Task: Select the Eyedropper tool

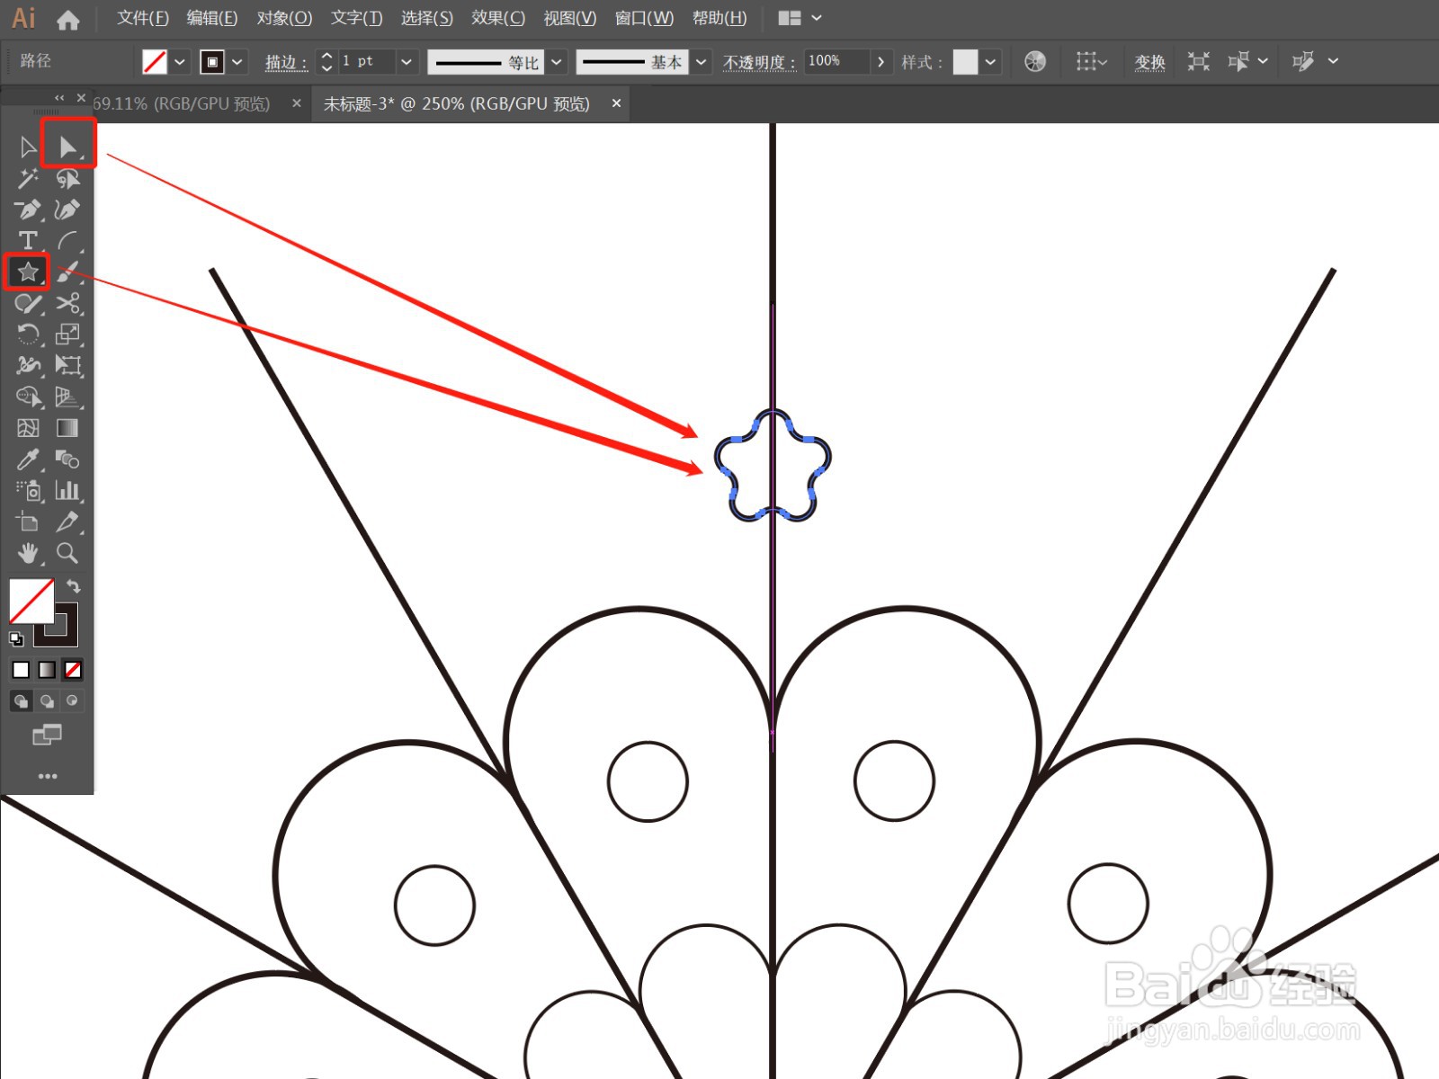Action: [28, 459]
